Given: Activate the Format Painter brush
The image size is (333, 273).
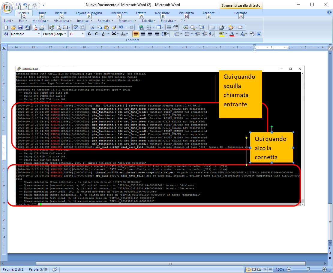Looking at the screenshot, I should (x=114, y=27).
